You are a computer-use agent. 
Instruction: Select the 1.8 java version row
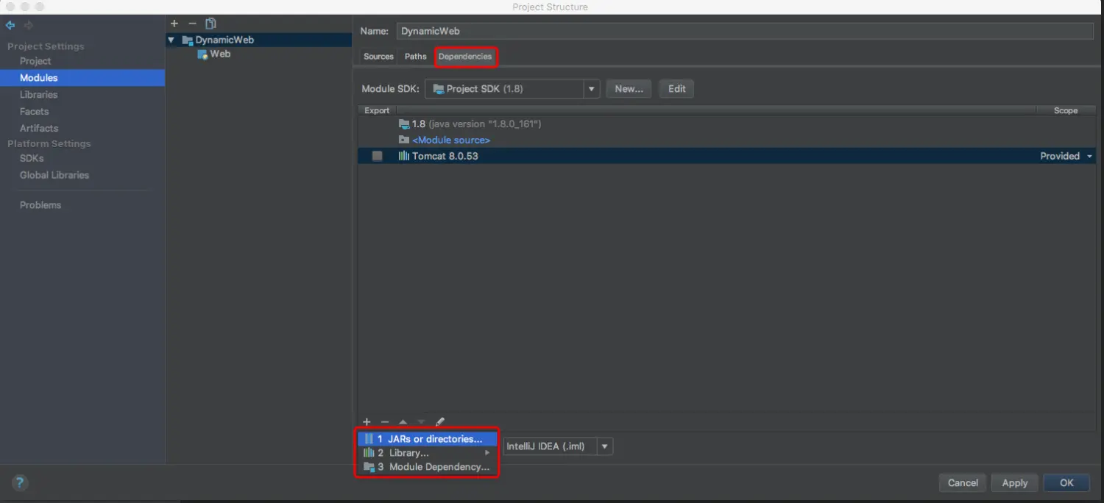726,124
